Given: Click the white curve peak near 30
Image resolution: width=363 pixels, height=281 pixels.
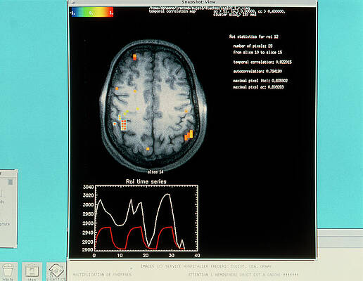Looking at the screenshot, I should [x=167, y=195].
